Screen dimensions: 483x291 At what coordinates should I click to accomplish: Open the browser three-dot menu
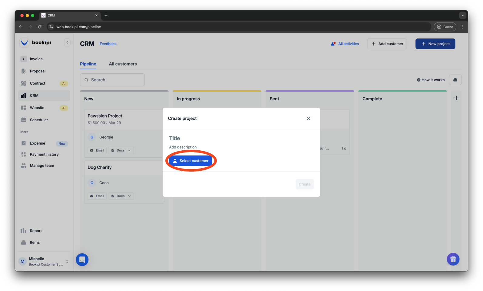[x=462, y=27]
